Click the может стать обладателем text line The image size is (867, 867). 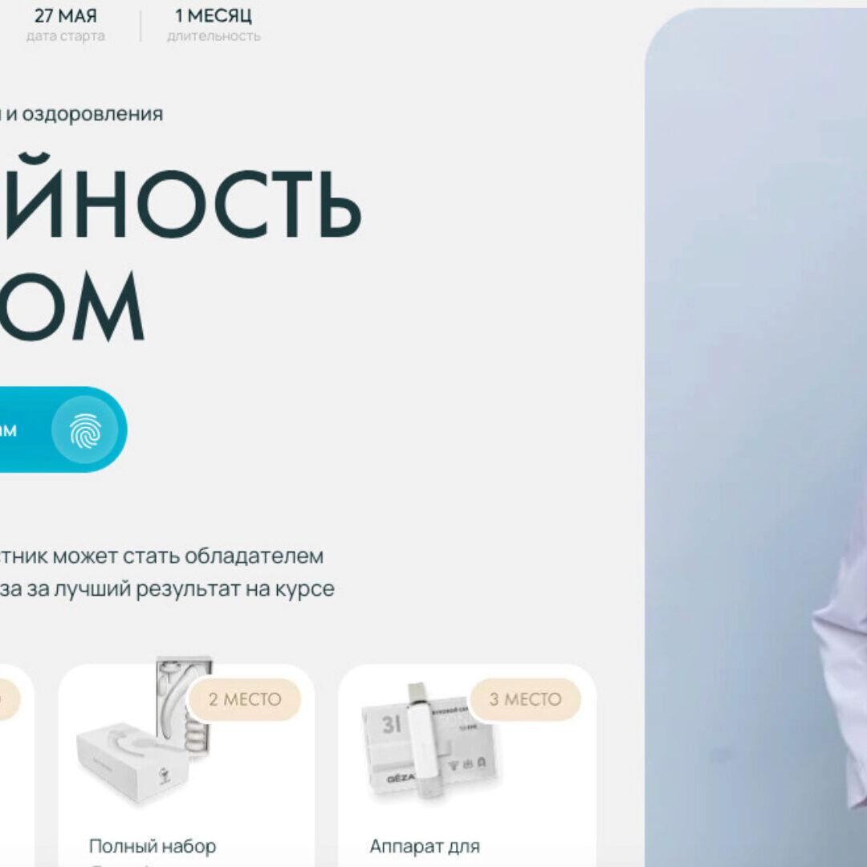point(188,556)
